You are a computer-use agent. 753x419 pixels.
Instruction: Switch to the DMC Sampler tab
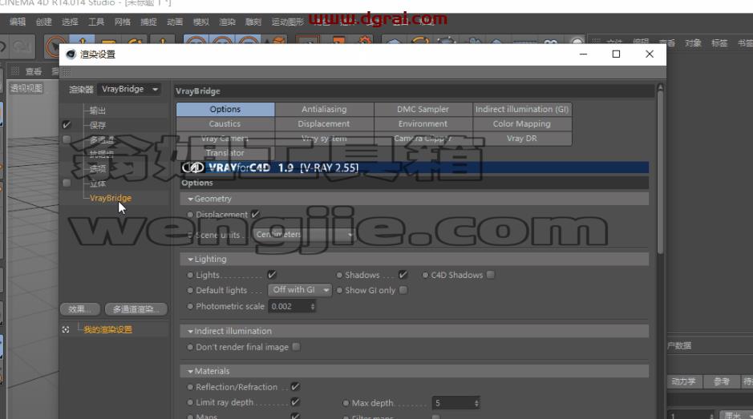pos(423,110)
